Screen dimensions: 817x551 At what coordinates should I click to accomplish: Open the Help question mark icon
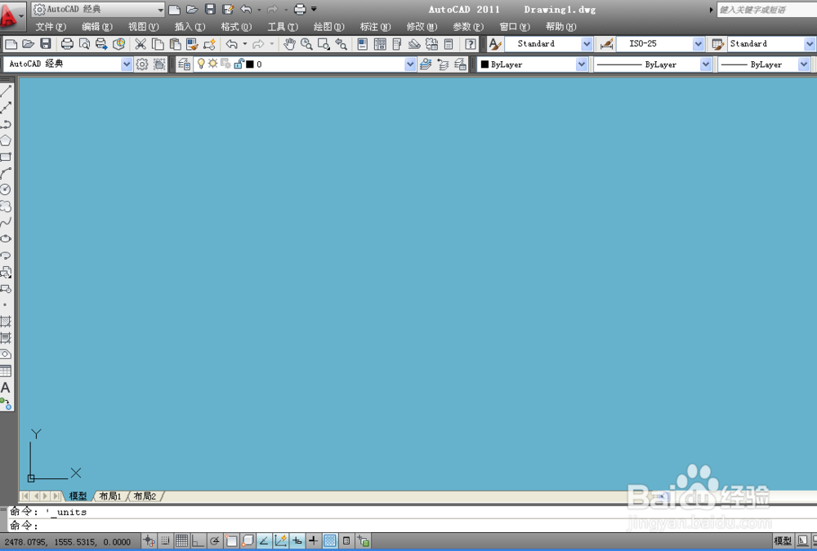click(x=470, y=44)
